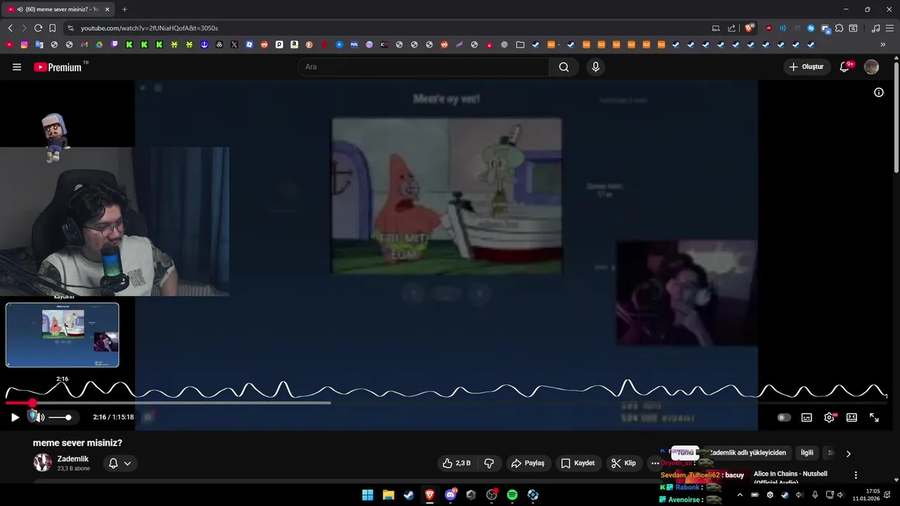Go back in browser history

click(x=10, y=28)
